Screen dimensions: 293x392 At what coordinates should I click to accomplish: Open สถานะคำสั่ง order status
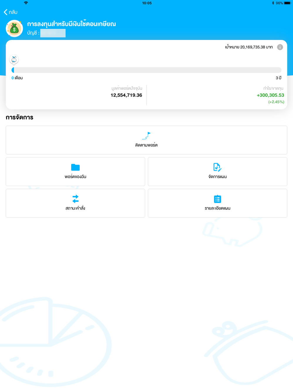[75, 203]
